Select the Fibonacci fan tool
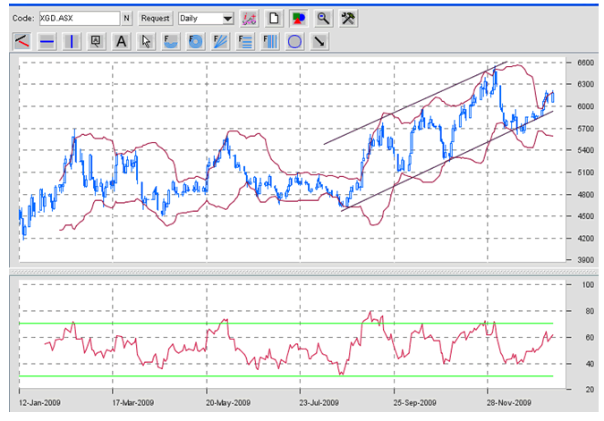The height and width of the screenshot is (421, 604). tap(219, 41)
